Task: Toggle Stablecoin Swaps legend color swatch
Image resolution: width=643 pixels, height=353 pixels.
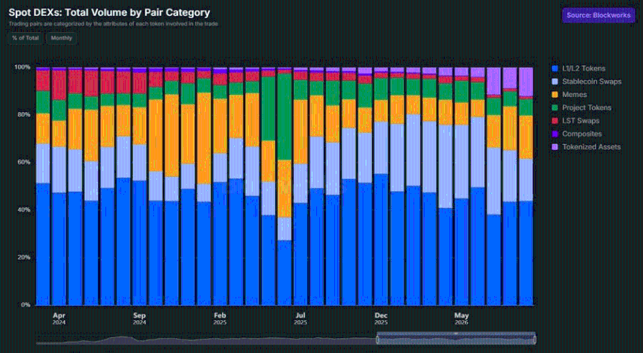Action: click(556, 82)
